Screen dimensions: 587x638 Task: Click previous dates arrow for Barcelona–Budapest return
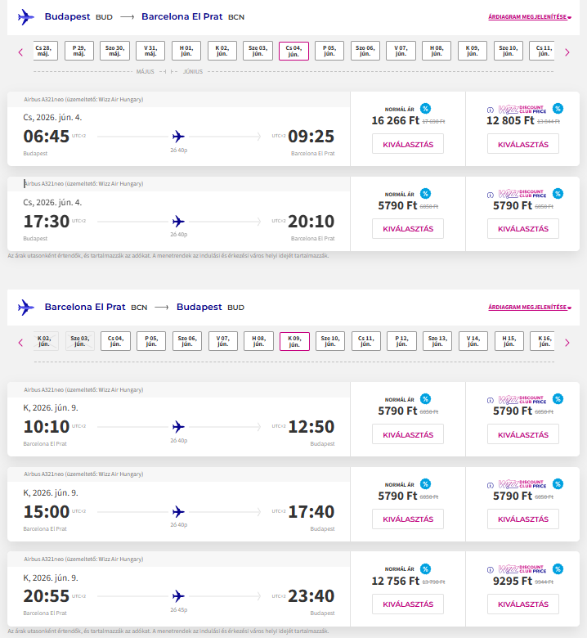[x=20, y=342]
